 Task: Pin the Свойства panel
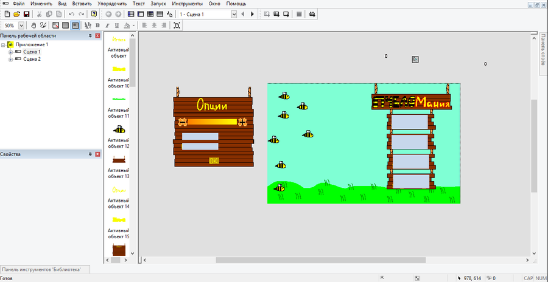[x=90, y=154]
